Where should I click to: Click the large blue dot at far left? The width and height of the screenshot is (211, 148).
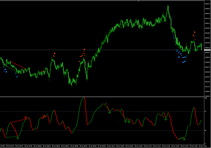point(6,72)
